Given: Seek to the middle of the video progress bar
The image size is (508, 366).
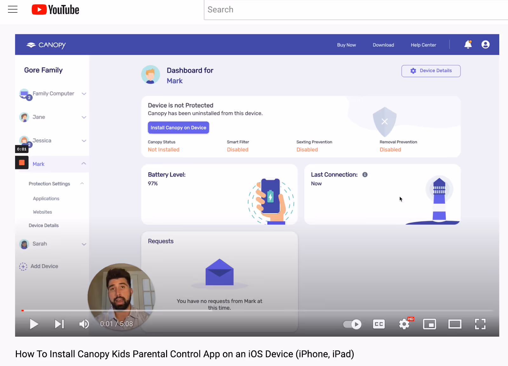Looking at the screenshot, I should click(x=257, y=310).
